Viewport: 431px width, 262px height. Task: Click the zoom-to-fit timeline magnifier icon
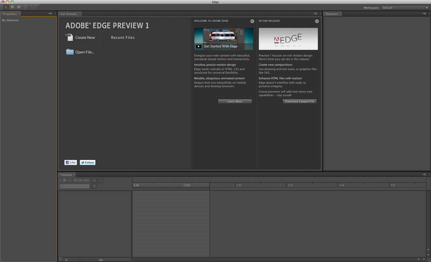[x=60, y=260]
